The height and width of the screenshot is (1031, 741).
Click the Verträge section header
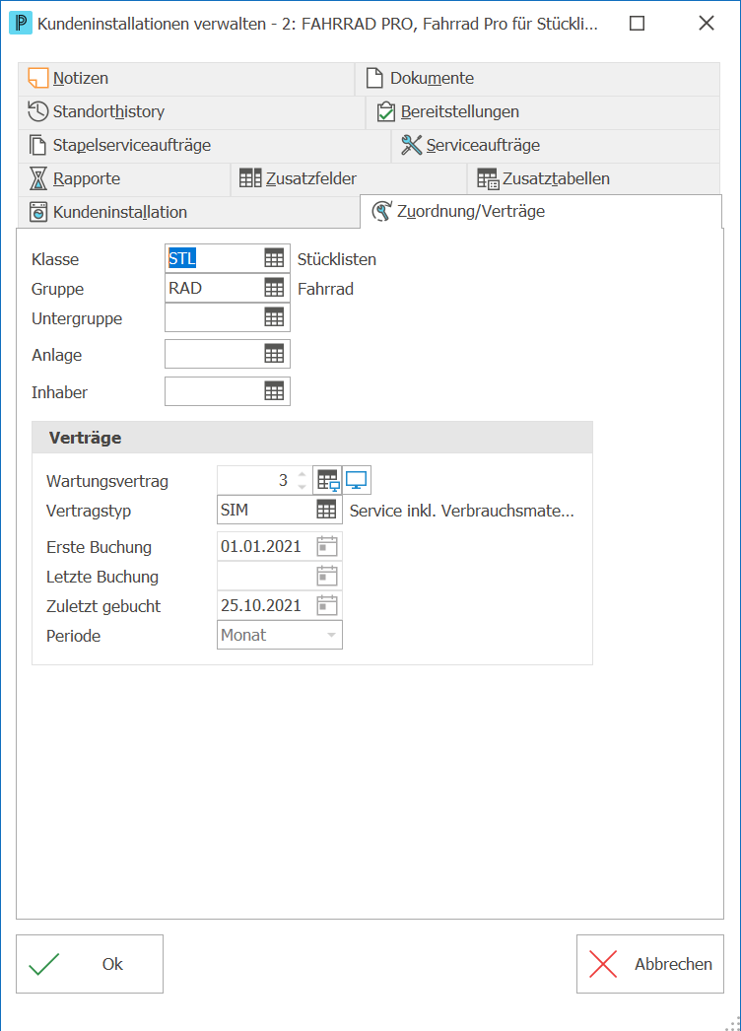pos(312,438)
